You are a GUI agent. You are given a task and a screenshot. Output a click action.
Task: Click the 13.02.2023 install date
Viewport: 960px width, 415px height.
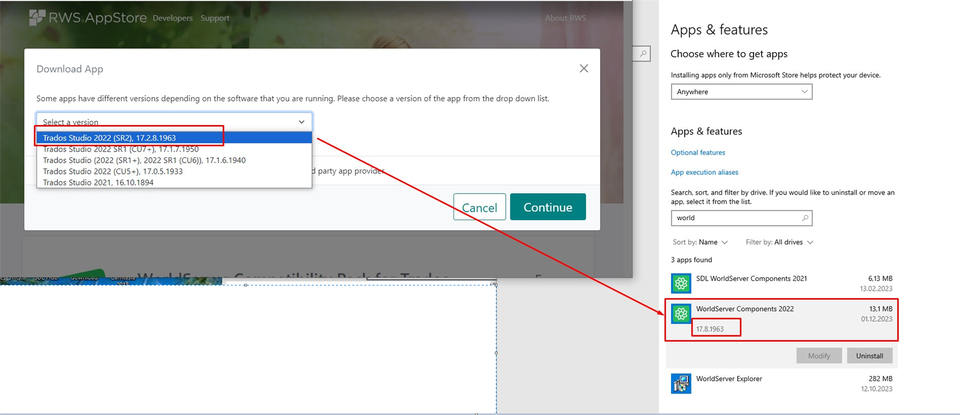coord(876,289)
